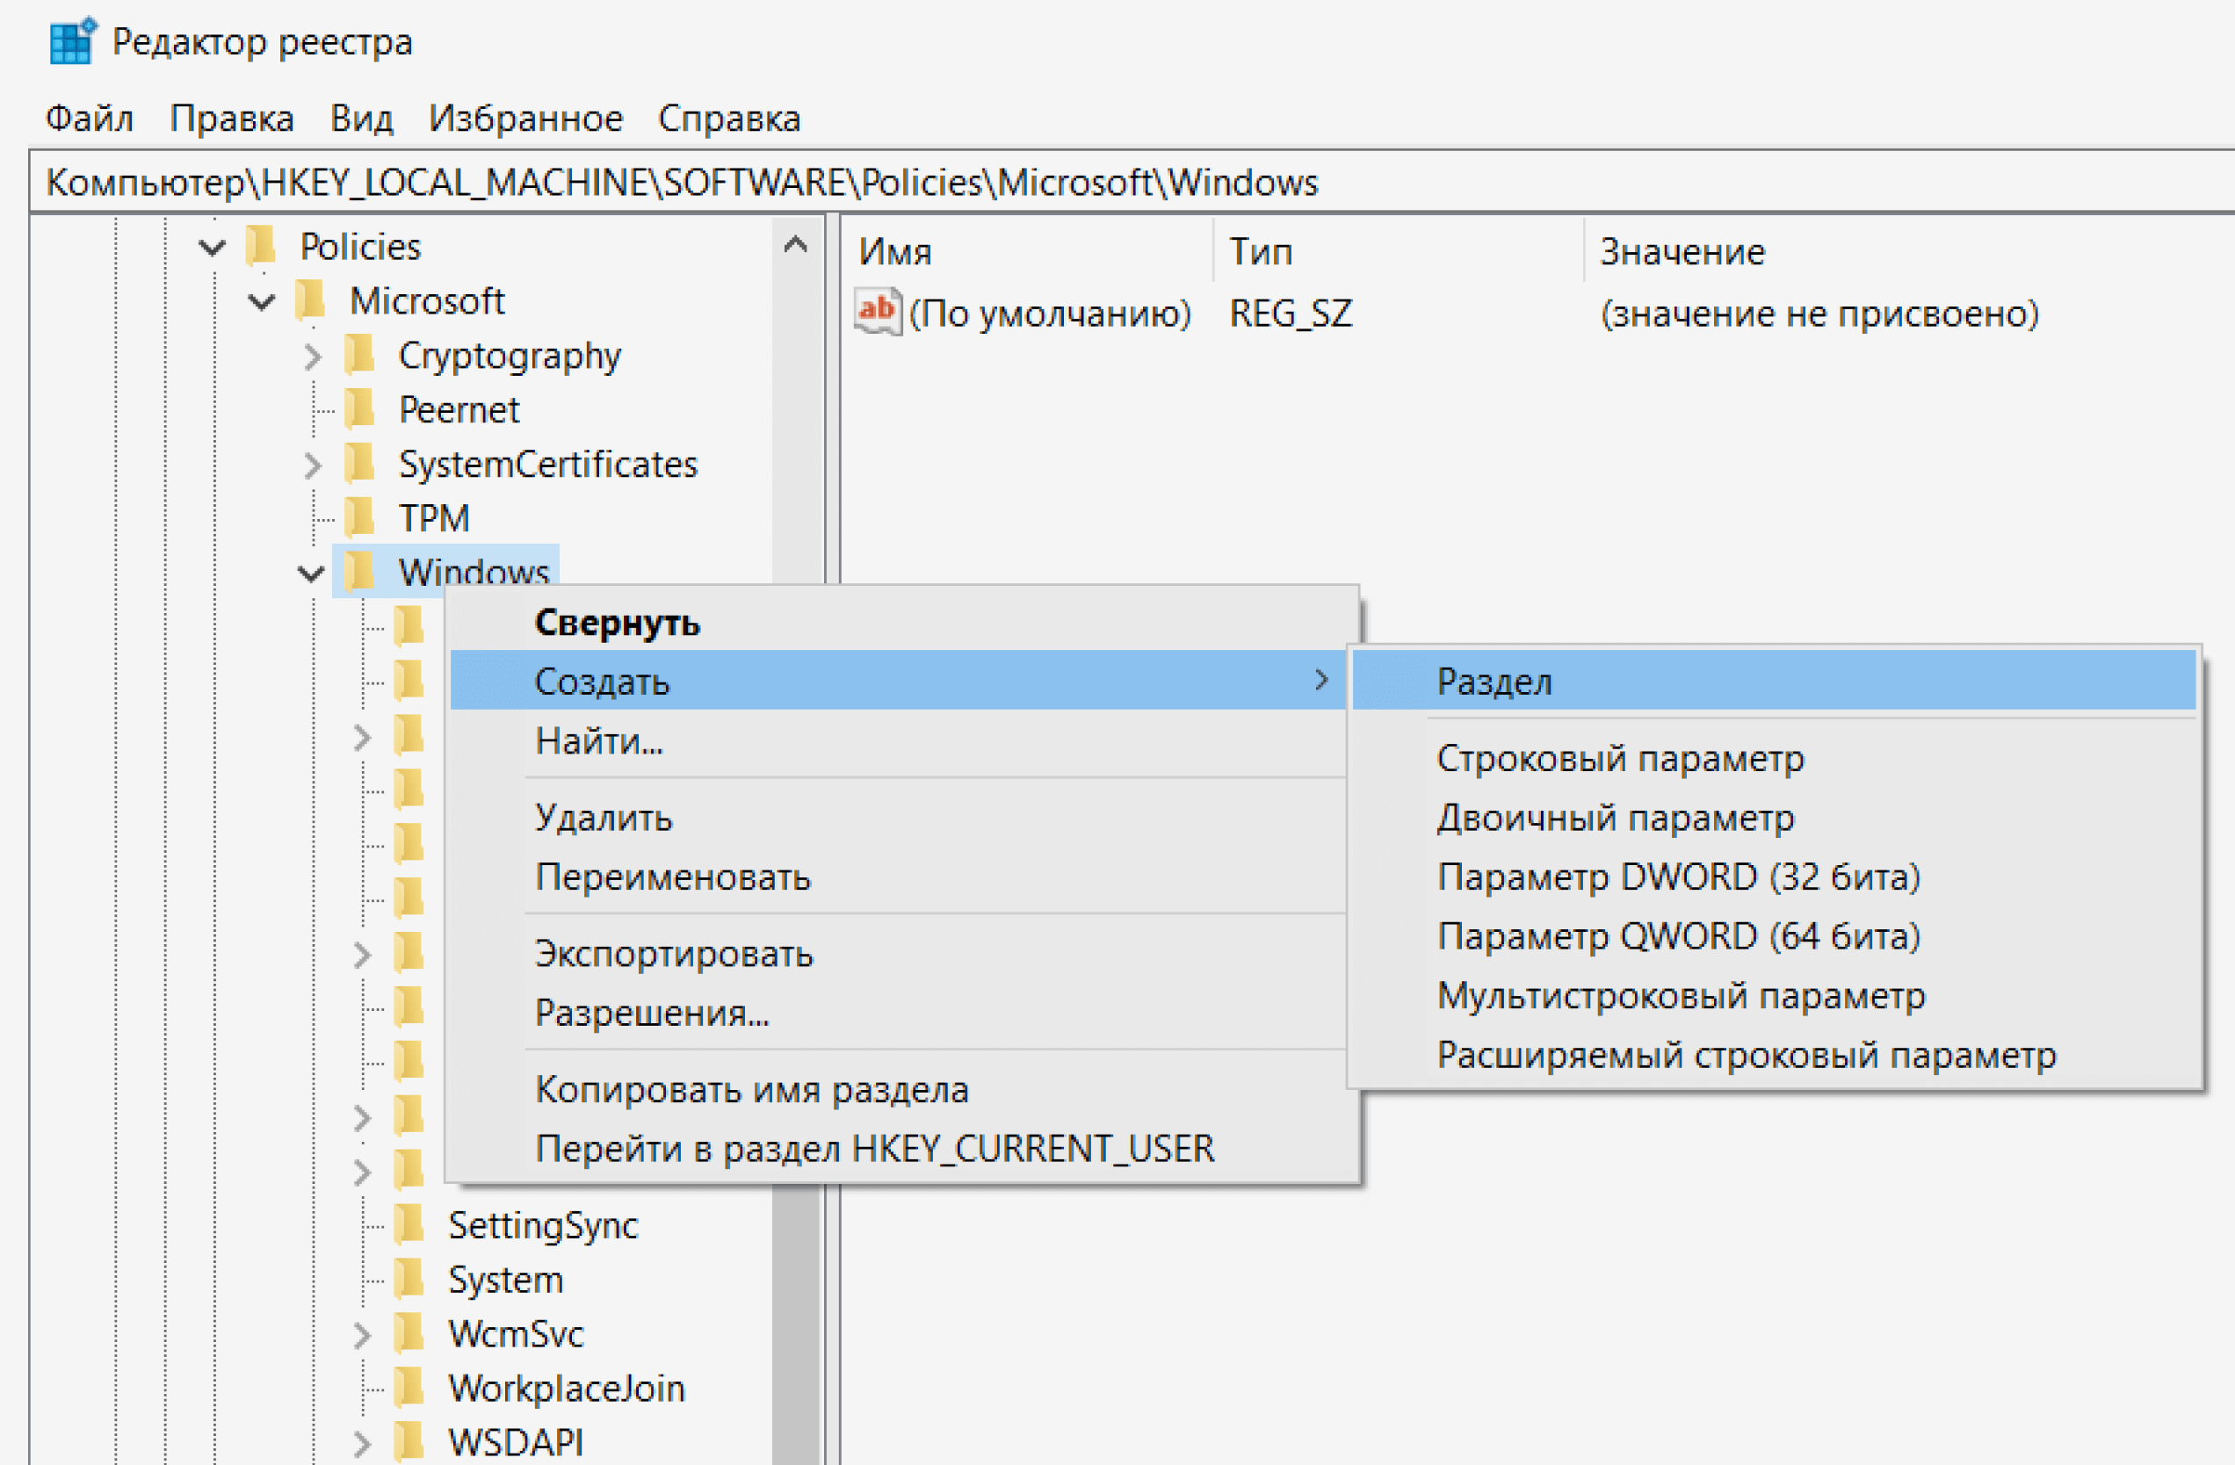Open the Избранное menu
The height and width of the screenshot is (1465, 2235).
point(526,119)
